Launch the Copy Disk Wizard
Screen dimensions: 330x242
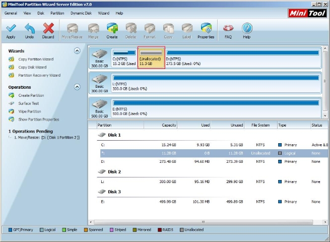(x=28, y=67)
